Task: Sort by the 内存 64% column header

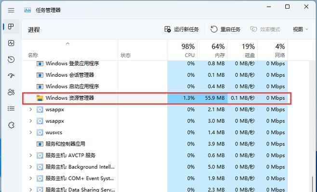Action: pos(212,50)
